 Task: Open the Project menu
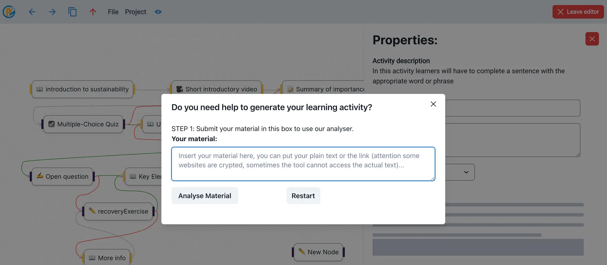click(136, 12)
